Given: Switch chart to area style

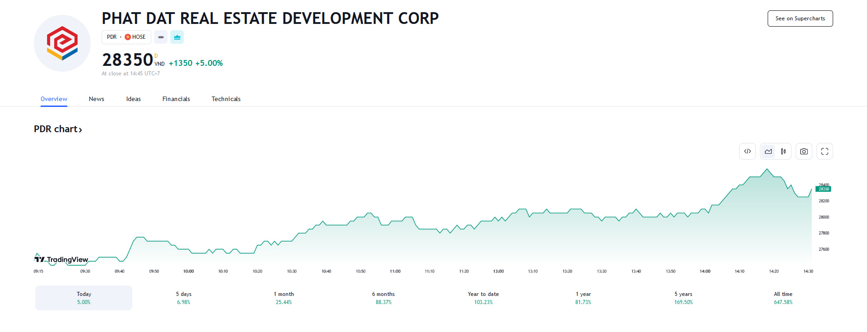Looking at the screenshot, I should tap(768, 152).
